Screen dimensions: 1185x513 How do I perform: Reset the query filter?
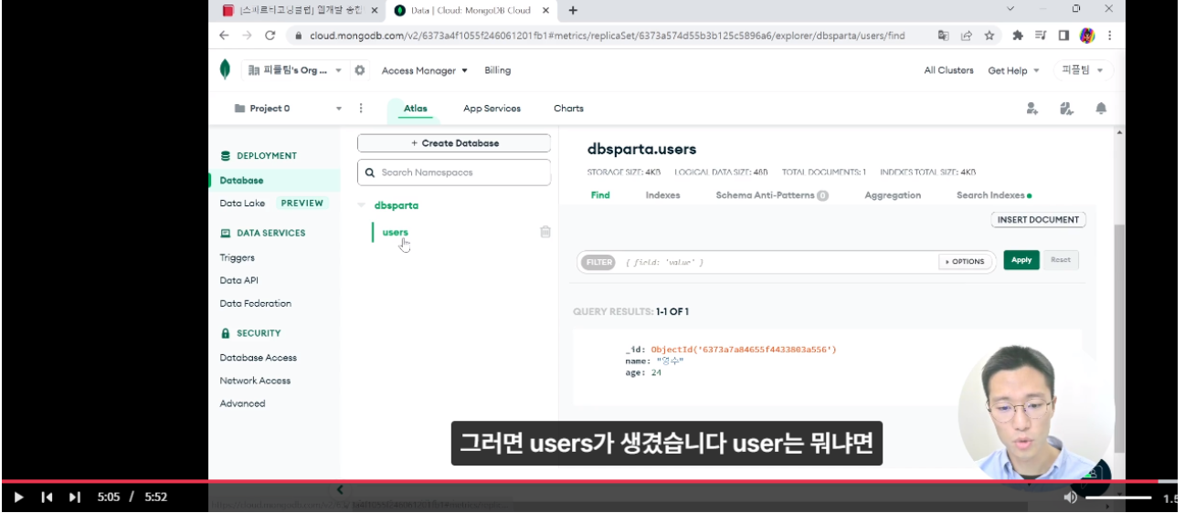1060,260
